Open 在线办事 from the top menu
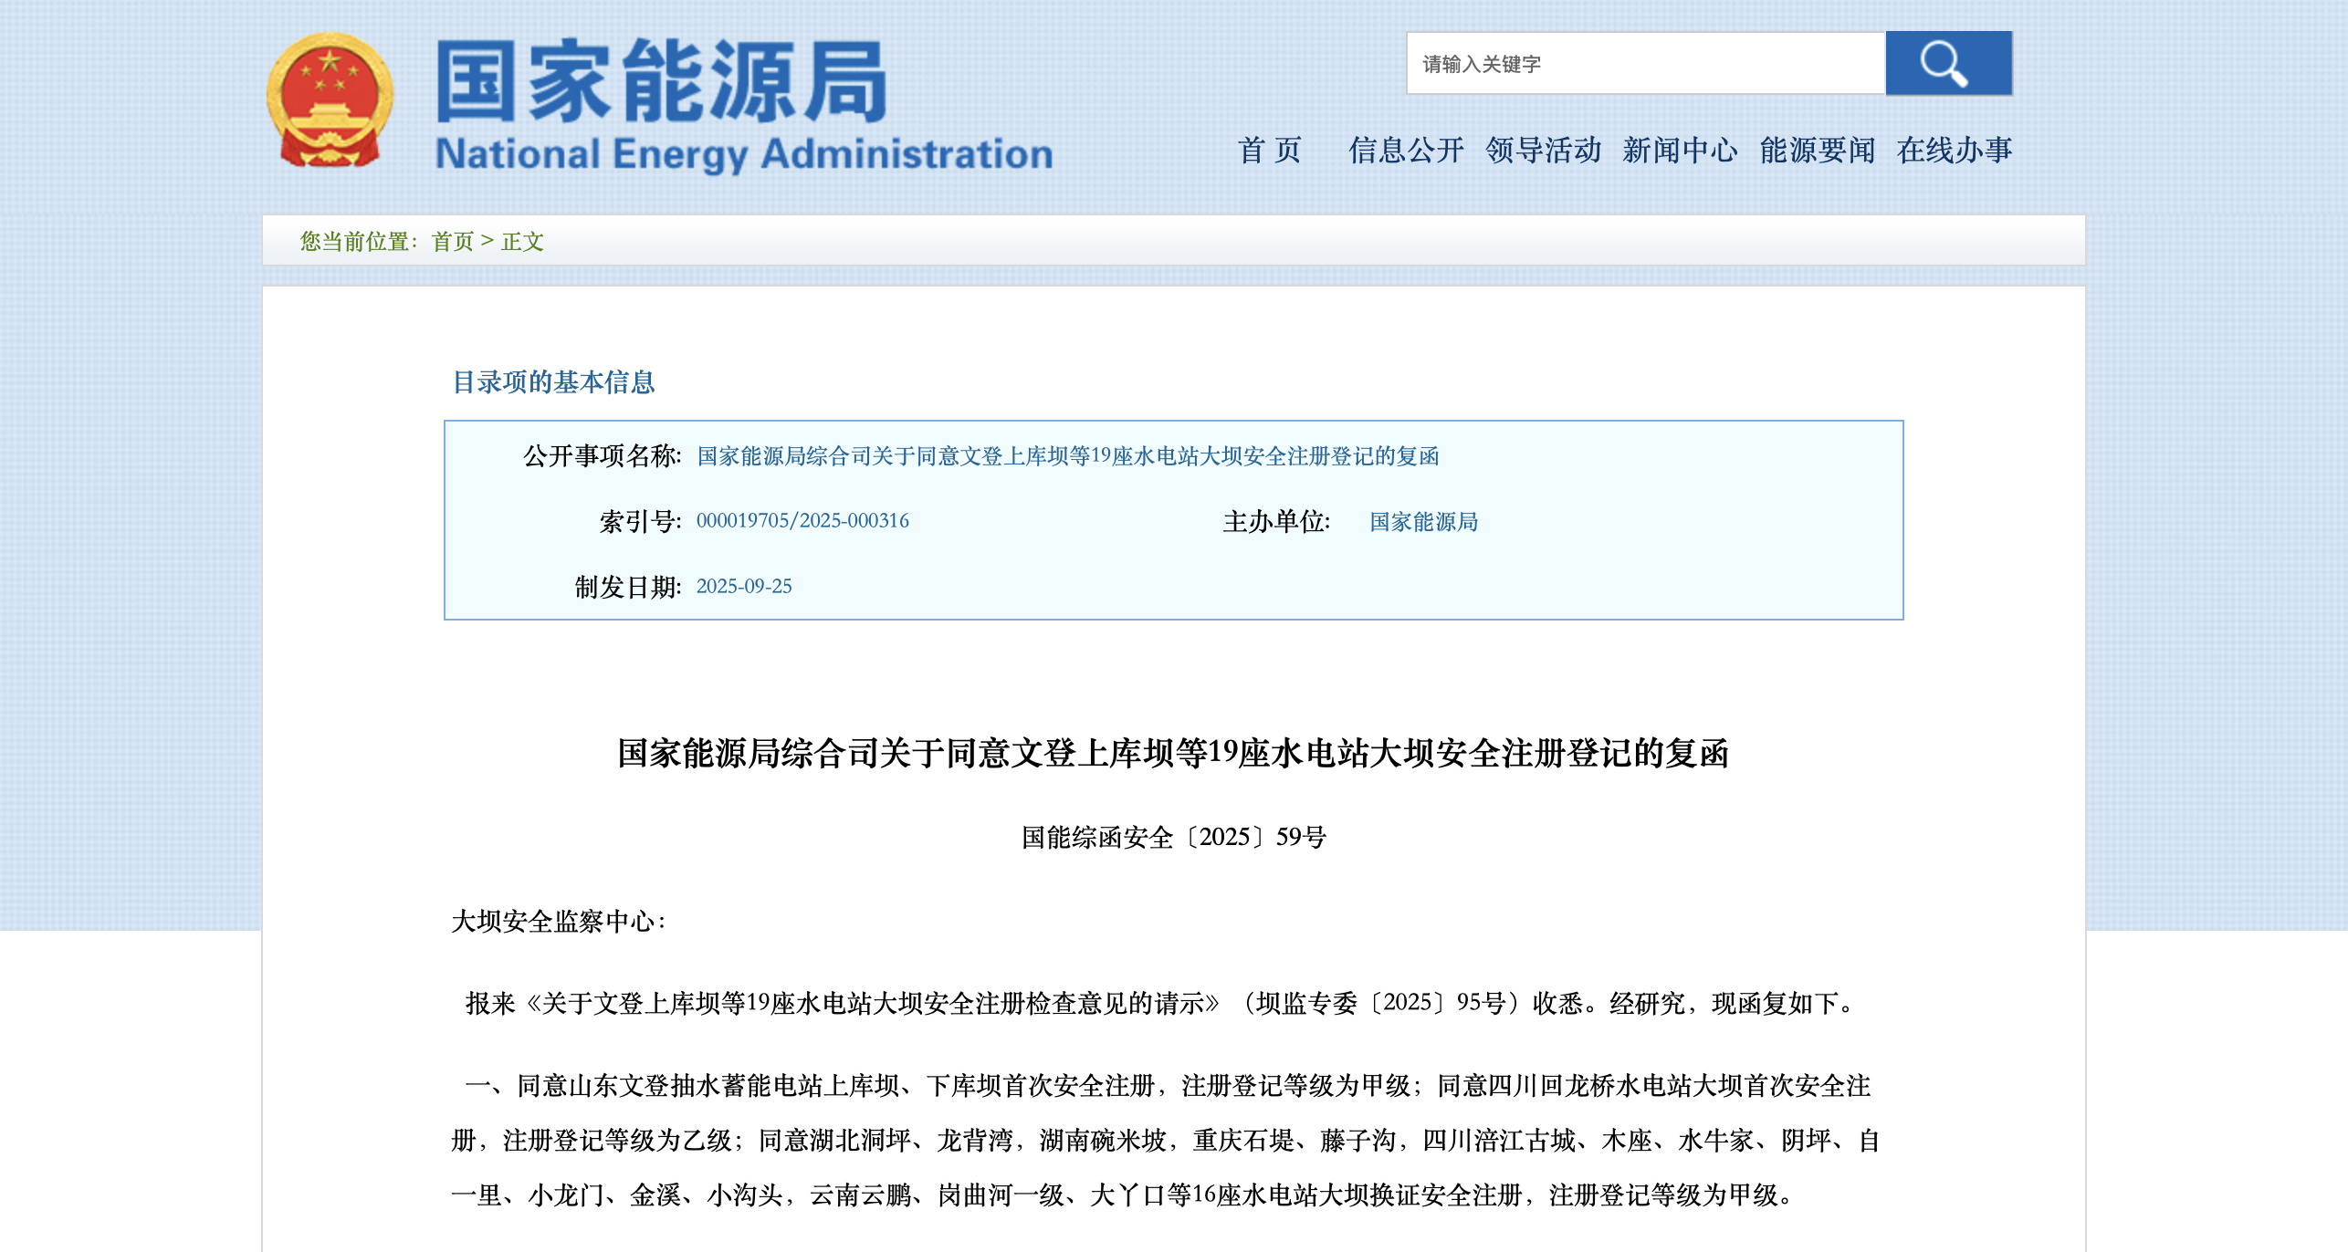This screenshot has height=1252, width=2348. coord(1954,150)
